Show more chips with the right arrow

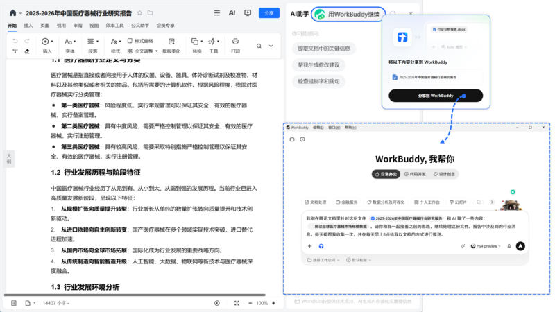pyautogui.click(x=492, y=202)
